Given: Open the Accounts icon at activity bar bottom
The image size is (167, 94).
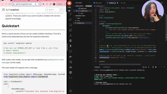Looking at the screenshot, I should coord(70,91).
